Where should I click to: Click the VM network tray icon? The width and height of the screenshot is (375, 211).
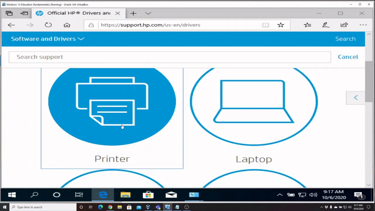click(302, 195)
